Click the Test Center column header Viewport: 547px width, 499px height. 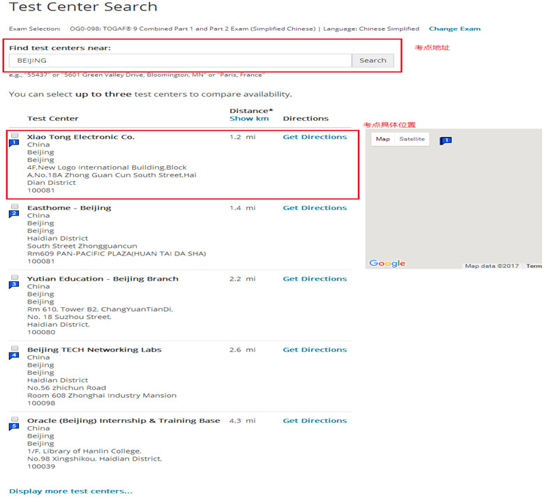click(x=53, y=119)
